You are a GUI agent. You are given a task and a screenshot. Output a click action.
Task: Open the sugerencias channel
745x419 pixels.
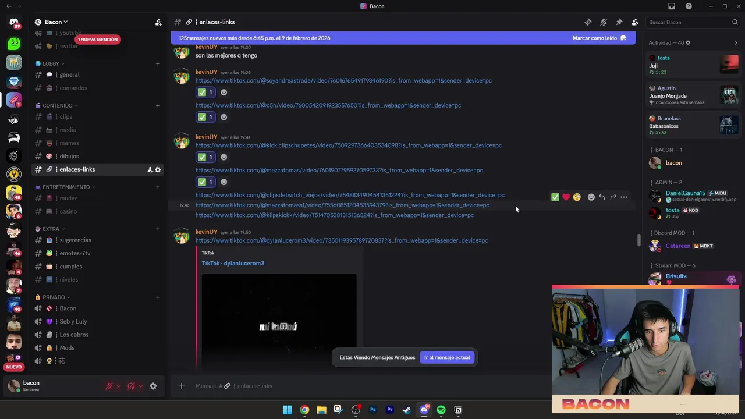(x=98, y=240)
